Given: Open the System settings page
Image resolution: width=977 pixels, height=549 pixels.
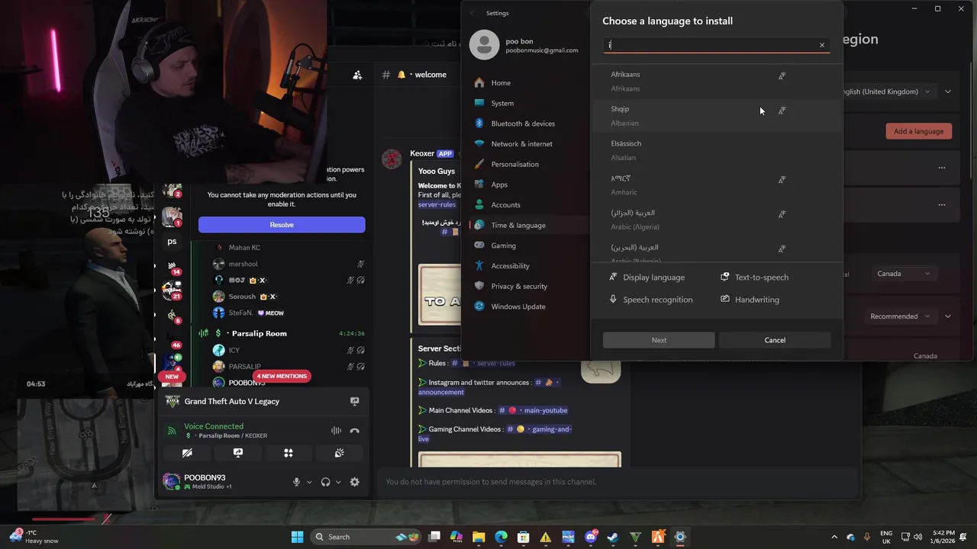Looking at the screenshot, I should [529, 103].
